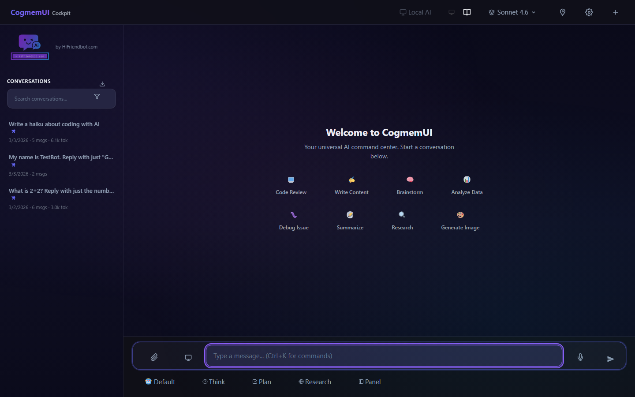Open the location pin icon in header
This screenshot has height=397, width=635.
563,12
